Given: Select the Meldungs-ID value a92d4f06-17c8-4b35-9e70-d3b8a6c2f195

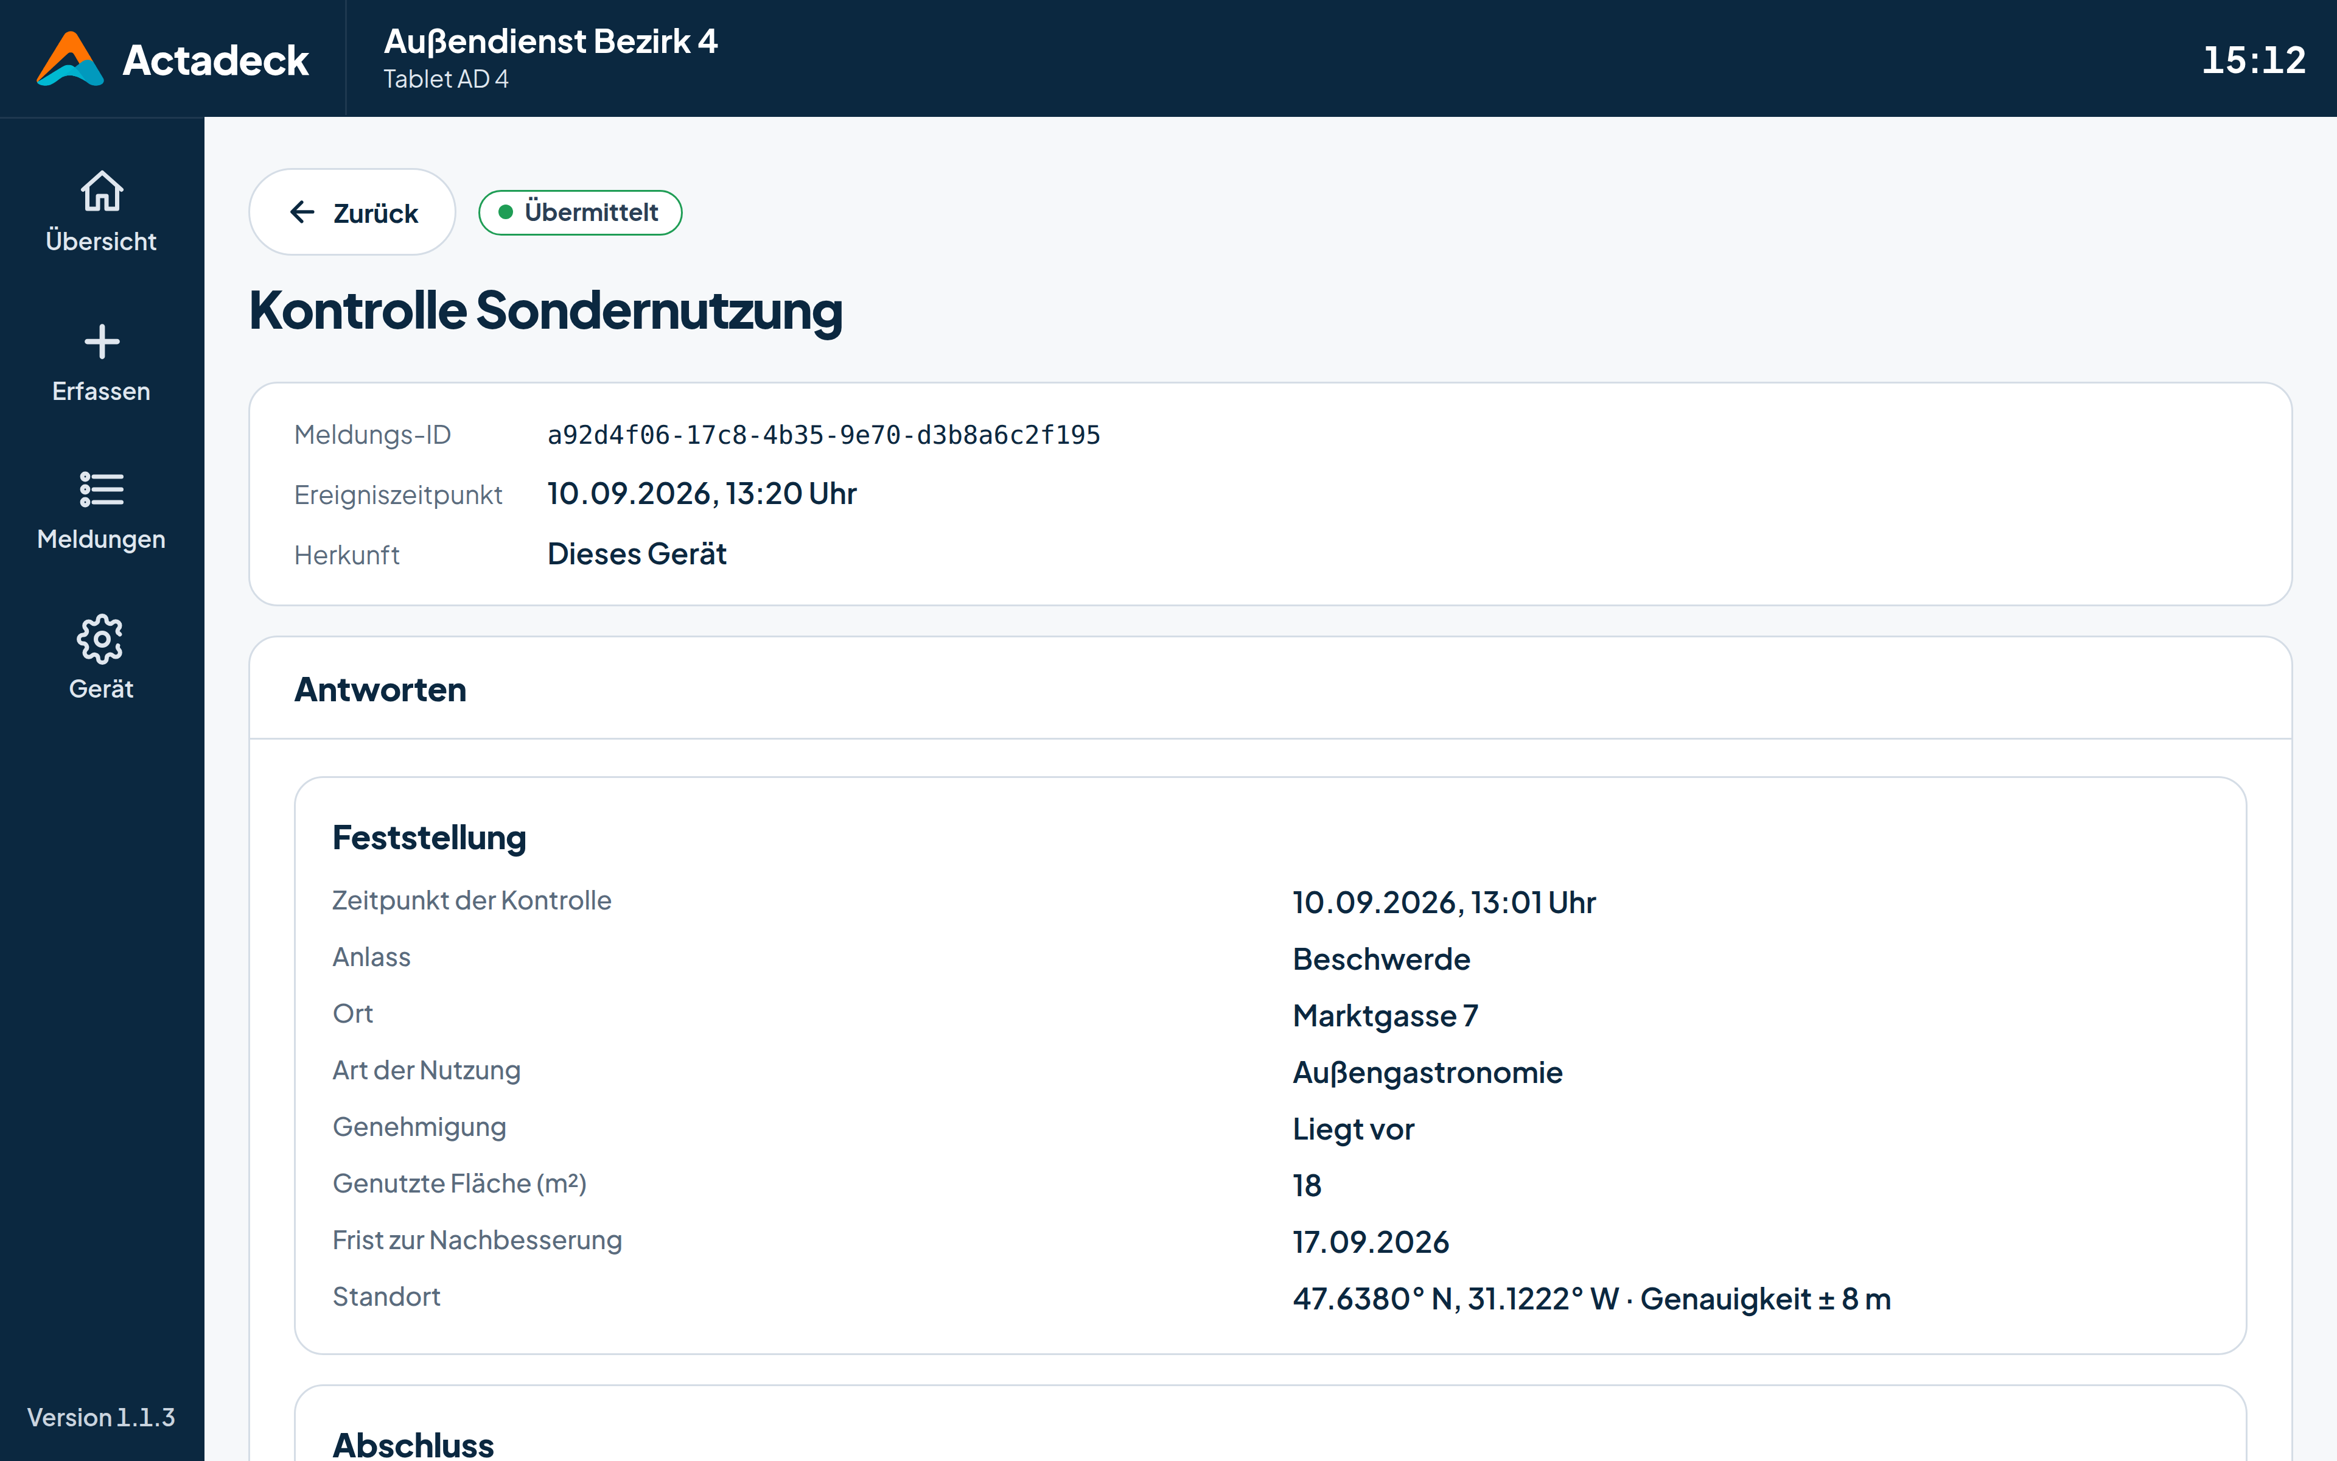Looking at the screenshot, I should 824,436.
